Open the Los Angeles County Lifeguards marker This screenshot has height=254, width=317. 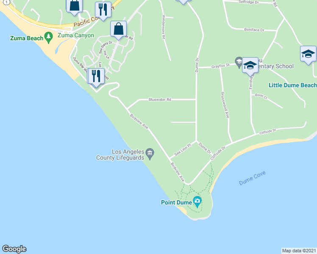pyautogui.click(x=150, y=154)
